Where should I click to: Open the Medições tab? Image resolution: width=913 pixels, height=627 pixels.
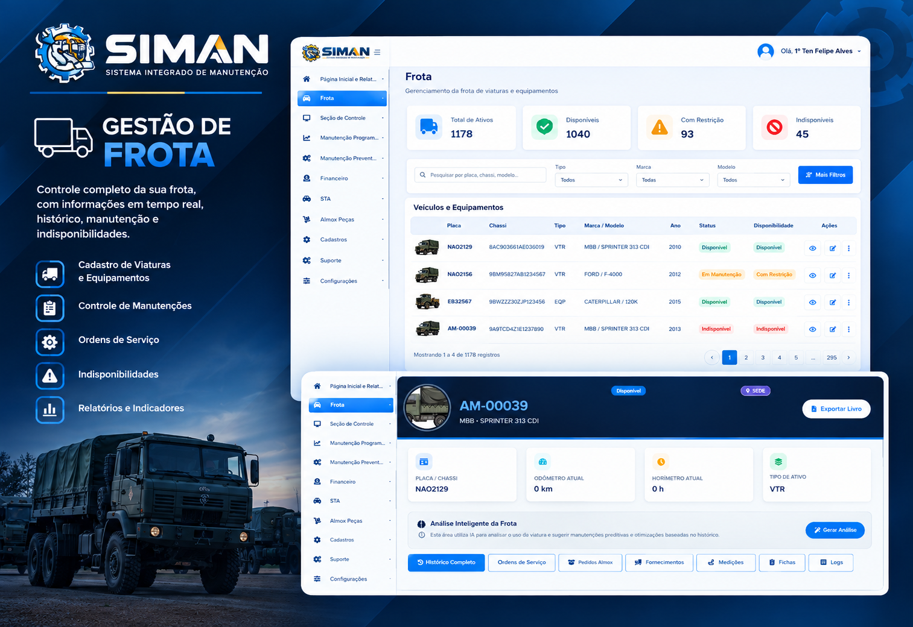tap(726, 562)
